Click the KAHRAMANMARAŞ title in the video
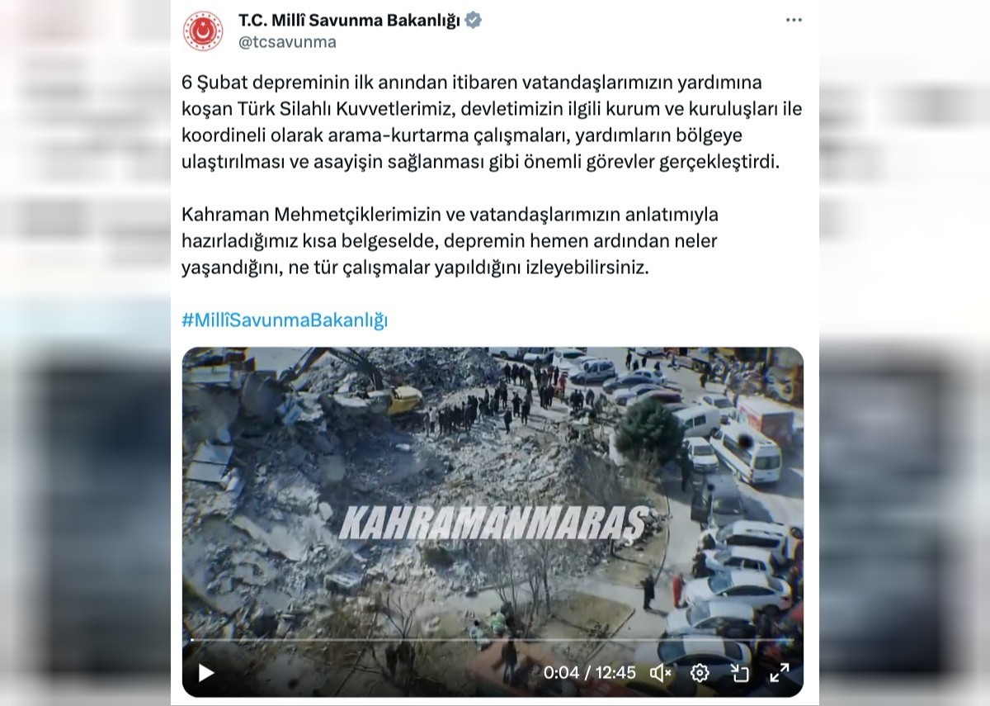The image size is (990, 706). pyautogui.click(x=493, y=524)
